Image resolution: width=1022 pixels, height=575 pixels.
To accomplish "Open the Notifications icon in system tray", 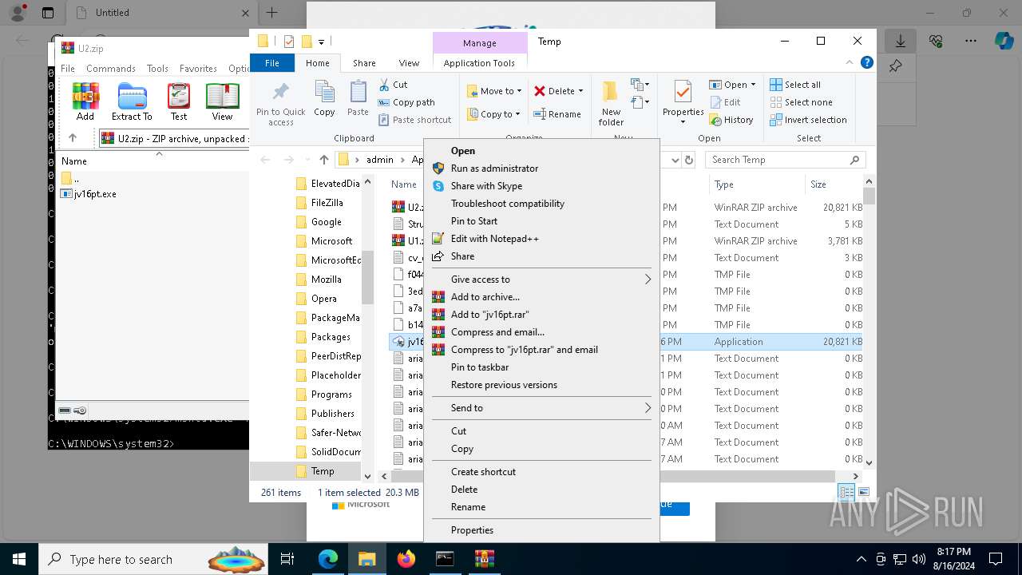I will pyautogui.click(x=996, y=559).
